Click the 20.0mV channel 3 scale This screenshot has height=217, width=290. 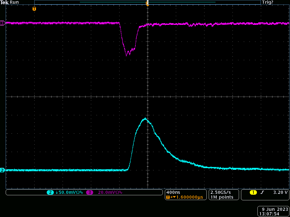click(110, 192)
